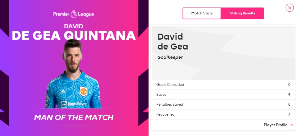296x136 pixels.
Task: Click David de Gea's player photo
Action: pos(73,74)
